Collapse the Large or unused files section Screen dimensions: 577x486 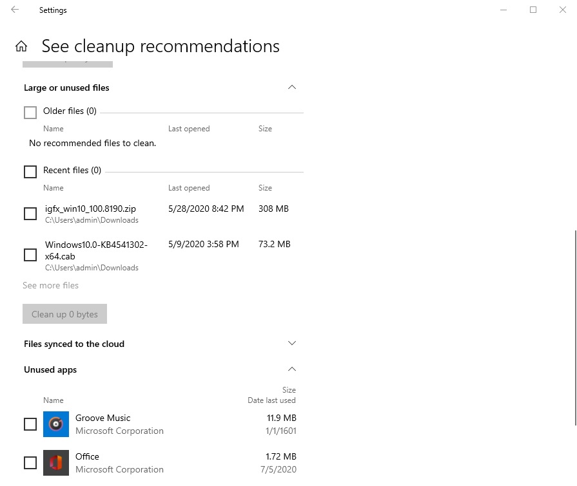pos(292,87)
